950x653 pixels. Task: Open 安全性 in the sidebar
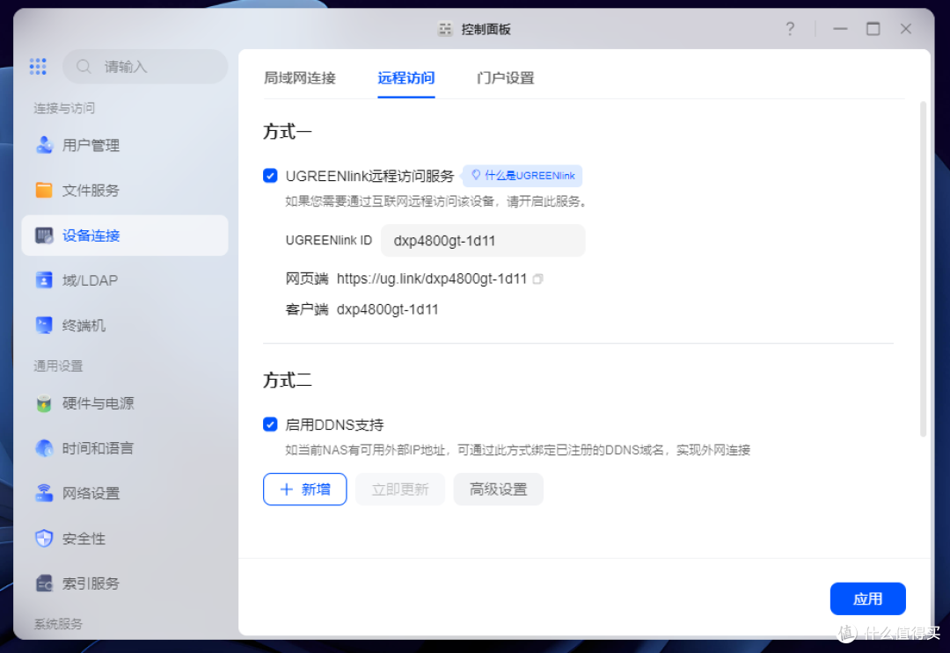tap(125, 538)
